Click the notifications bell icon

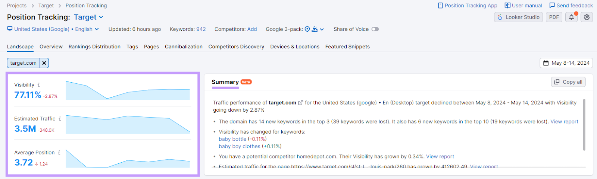pyautogui.click(x=571, y=17)
